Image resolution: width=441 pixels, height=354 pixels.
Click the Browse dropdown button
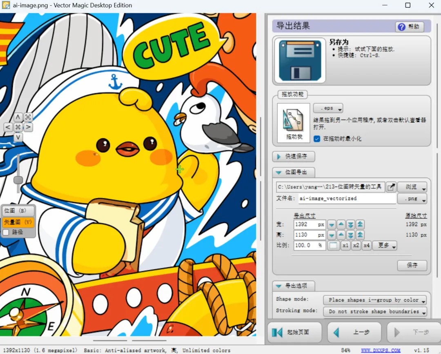pyautogui.click(x=412, y=187)
